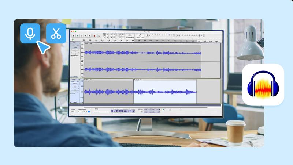The image size is (293, 165).
Task: Click the playback level meter bar
Action: click(x=193, y=35)
